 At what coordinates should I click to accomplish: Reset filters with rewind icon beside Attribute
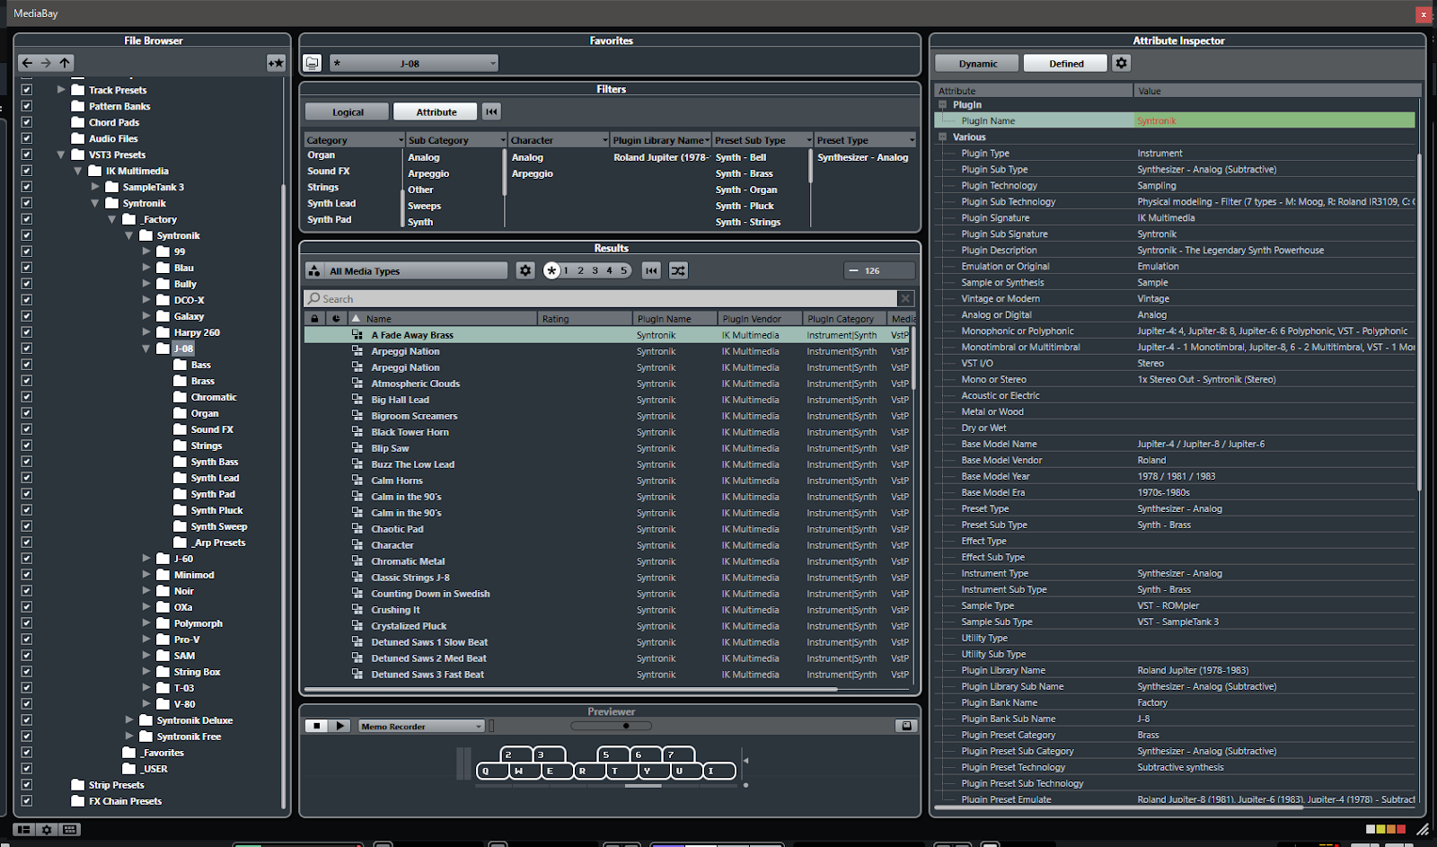click(491, 111)
